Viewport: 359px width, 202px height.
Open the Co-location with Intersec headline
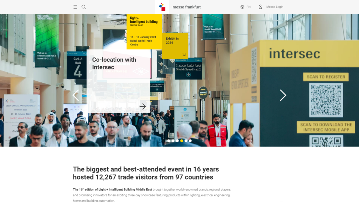click(x=114, y=63)
